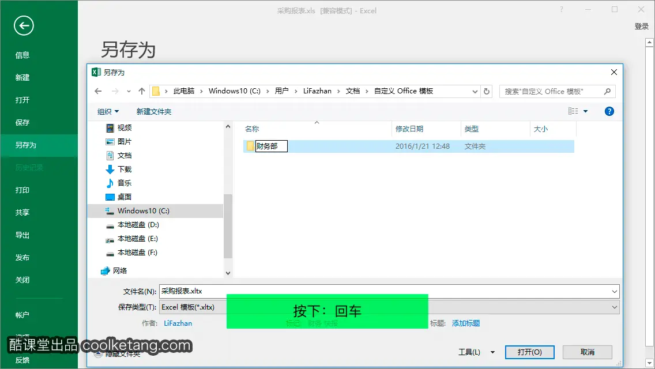Click LiFazhan in the address path
Screen dimensions: 655x369
(x=317, y=91)
